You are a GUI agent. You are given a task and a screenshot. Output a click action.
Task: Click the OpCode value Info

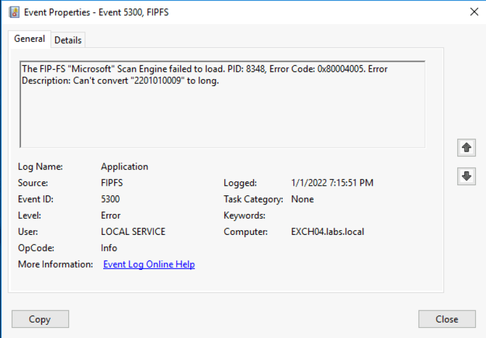click(x=109, y=248)
